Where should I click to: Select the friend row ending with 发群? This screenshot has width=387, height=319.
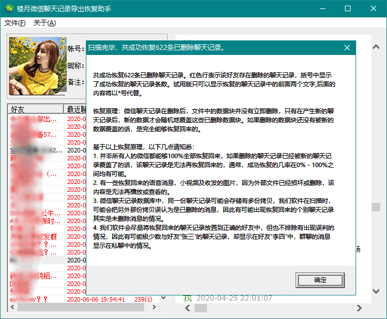coord(48,237)
